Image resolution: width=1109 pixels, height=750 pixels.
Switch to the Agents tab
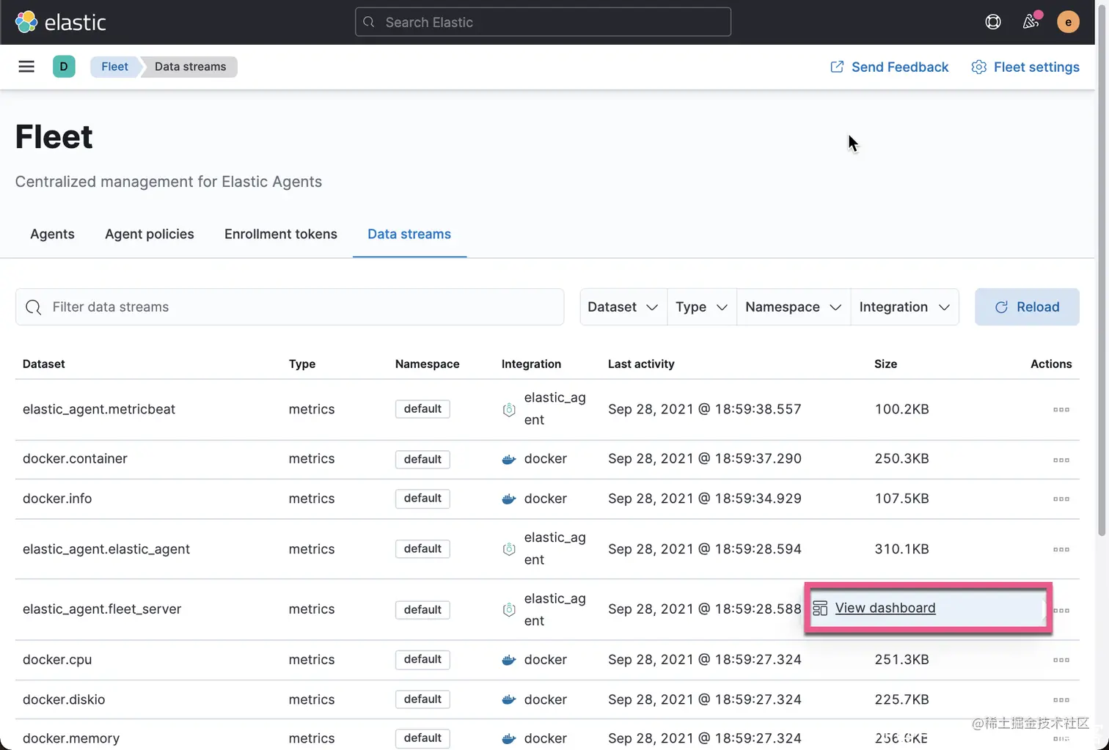tap(52, 234)
